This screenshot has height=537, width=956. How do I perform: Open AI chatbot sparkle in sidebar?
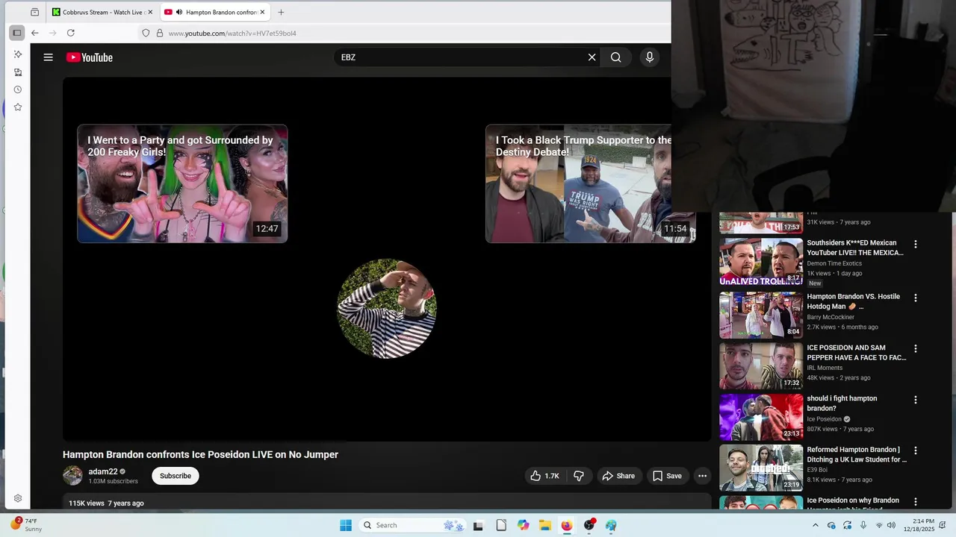[x=18, y=54]
